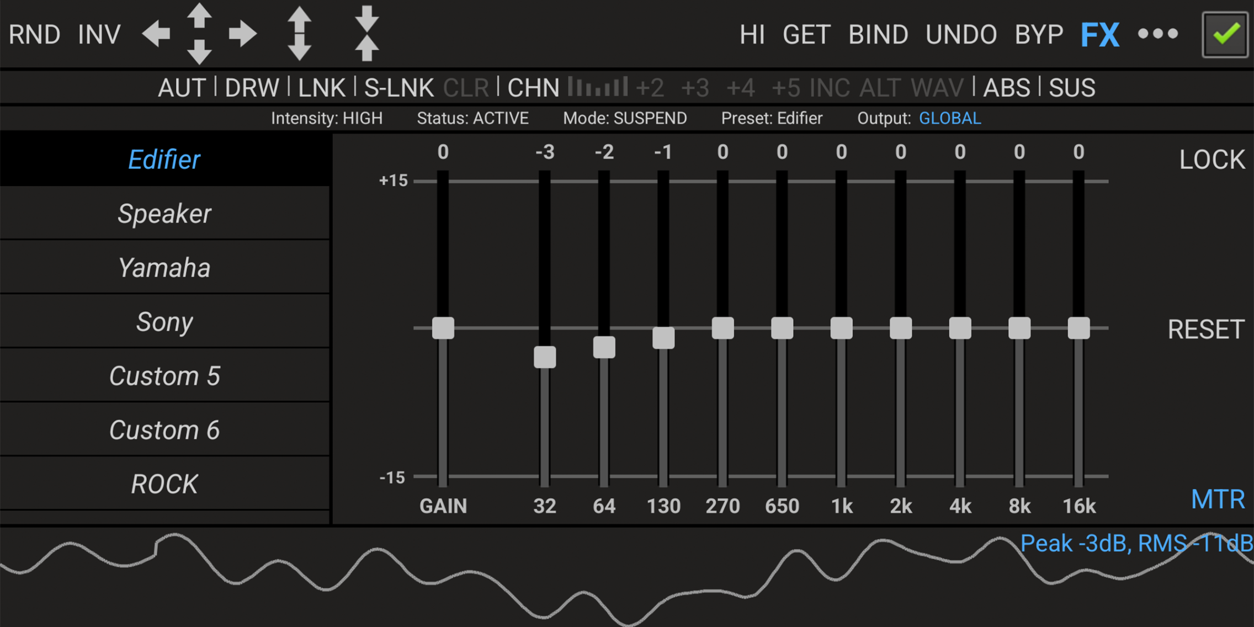Viewport: 1254px width, 627px height.
Task: Select the Yamaha preset
Action: (164, 268)
